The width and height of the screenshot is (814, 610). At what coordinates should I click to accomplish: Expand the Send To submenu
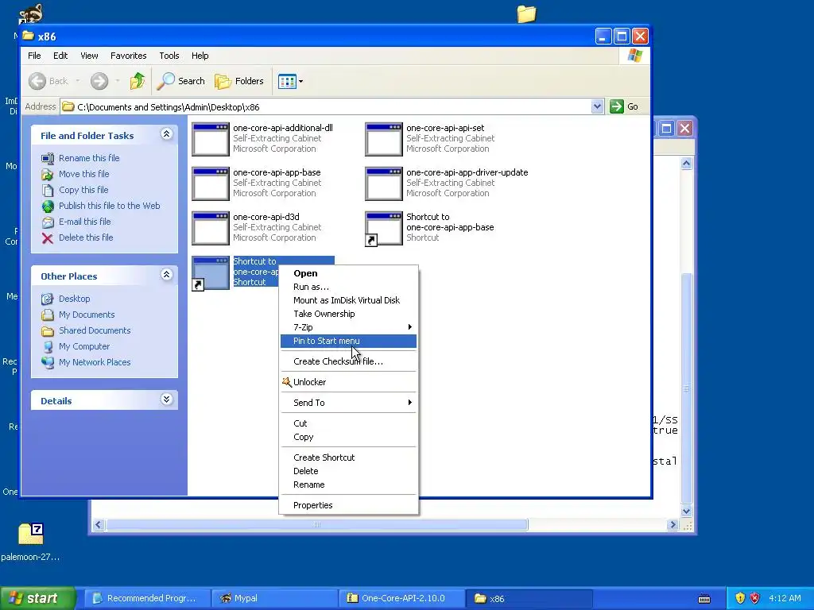[x=348, y=403]
